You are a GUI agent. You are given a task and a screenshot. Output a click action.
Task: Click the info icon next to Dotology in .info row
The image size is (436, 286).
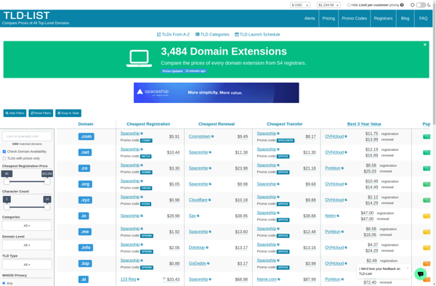[x=207, y=248]
